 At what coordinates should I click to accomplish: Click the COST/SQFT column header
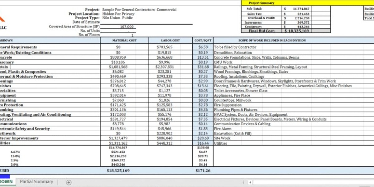[203, 41]
